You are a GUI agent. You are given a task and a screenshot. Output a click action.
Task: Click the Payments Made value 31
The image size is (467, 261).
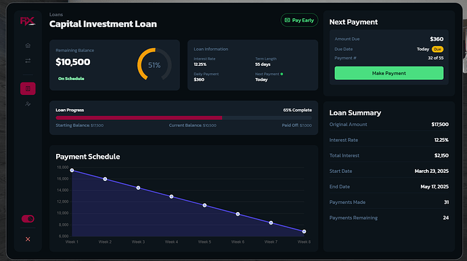coord(446,202)
